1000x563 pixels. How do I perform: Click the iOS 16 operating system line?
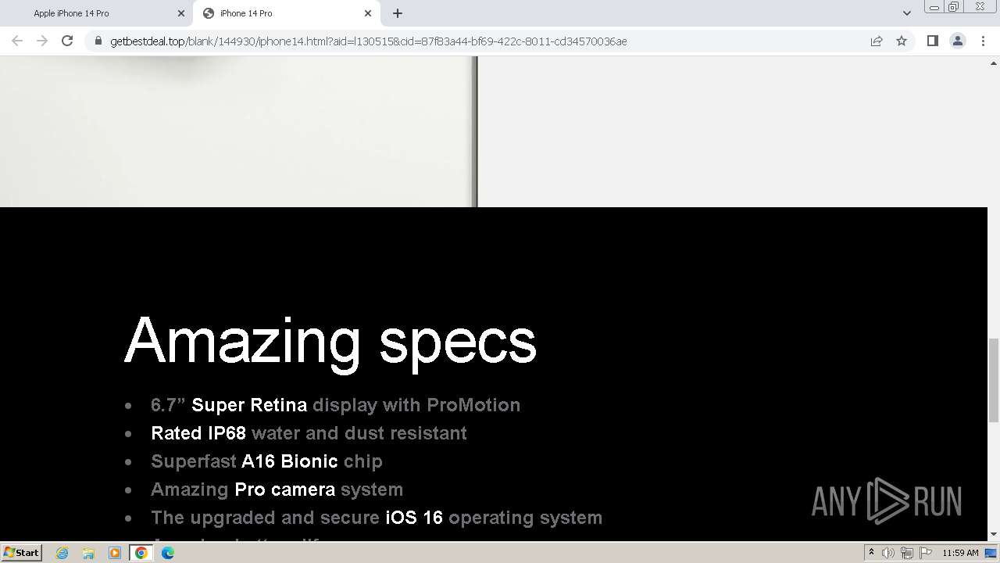tap(377, 518)
